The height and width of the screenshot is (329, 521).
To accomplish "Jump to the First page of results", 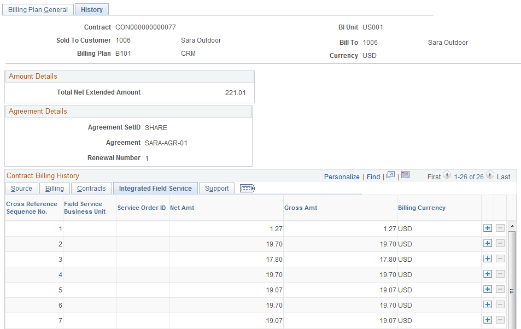I will coord(434,177).
